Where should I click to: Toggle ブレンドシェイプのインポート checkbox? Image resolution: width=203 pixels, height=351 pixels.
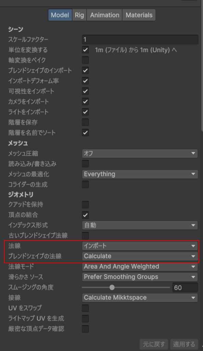(85, 70)
